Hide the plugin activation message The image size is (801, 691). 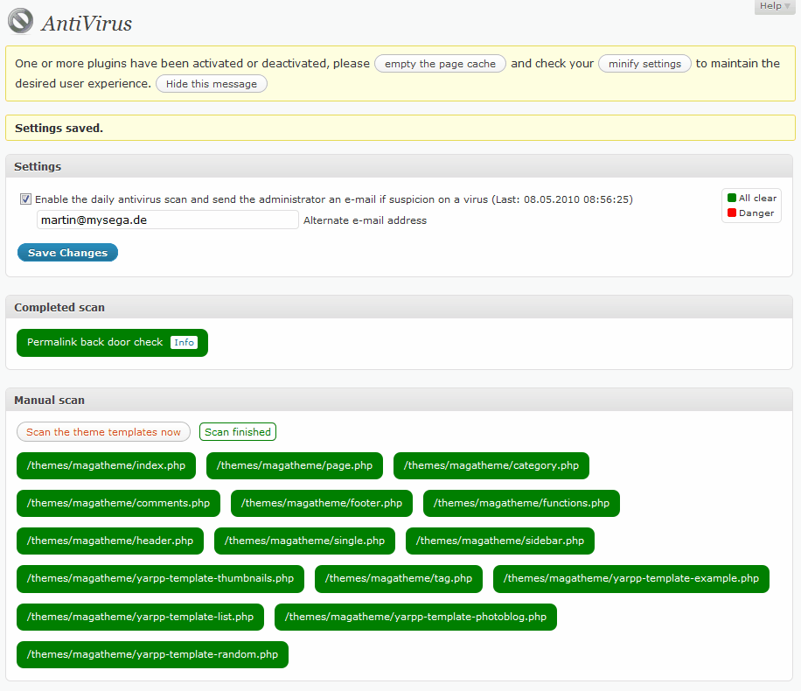[x=211, y=83]
